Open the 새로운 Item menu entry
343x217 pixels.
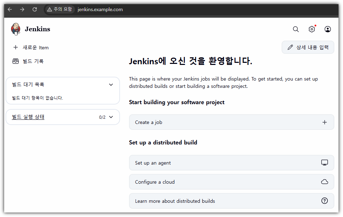click(x=31, y=48)
